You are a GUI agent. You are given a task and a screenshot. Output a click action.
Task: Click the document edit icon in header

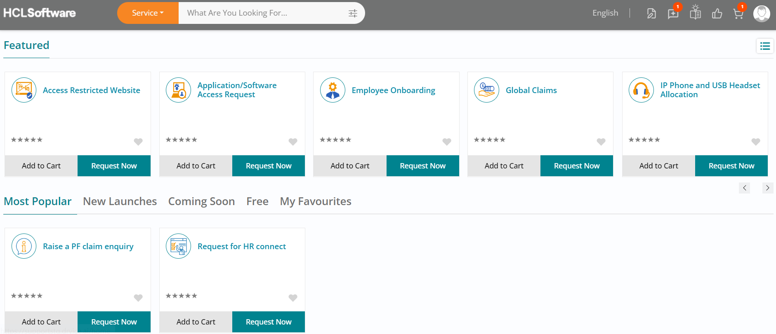651,14
